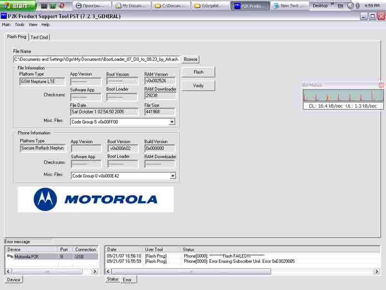The width and height of the screenshot is (386, 290).
Task: Click the Device column header
Action: coord(31,249)
